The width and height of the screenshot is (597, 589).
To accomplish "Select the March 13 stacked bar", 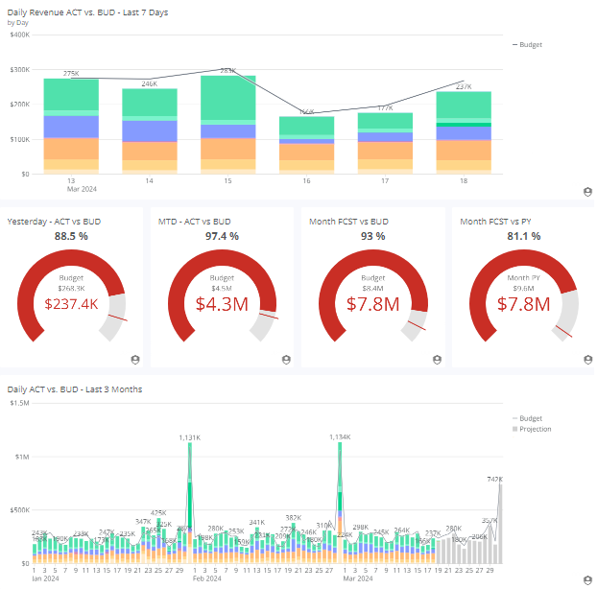I will (71, 125).
